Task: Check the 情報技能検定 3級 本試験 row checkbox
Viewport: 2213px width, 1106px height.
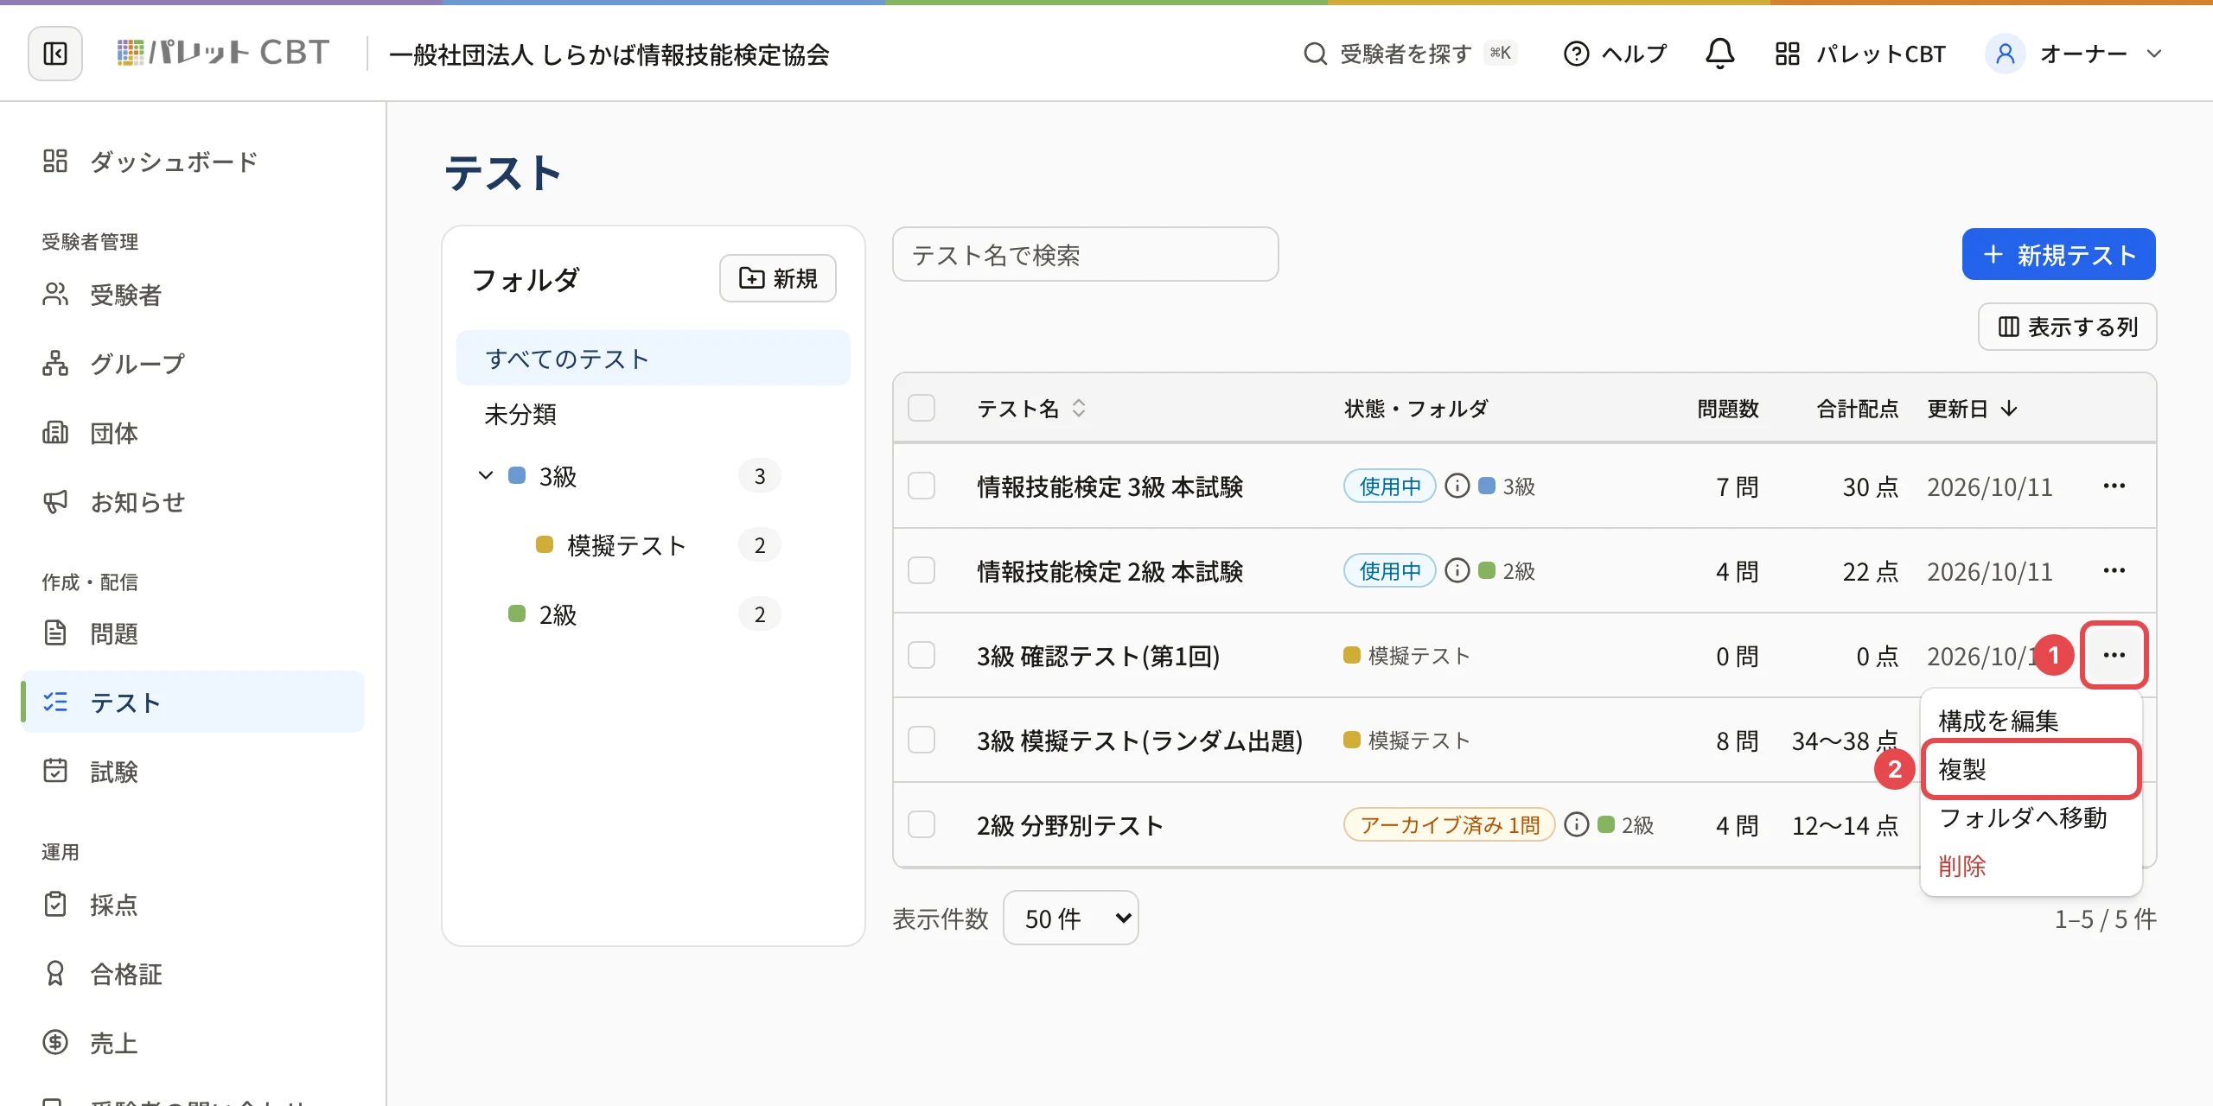Action: coord(922,486)
